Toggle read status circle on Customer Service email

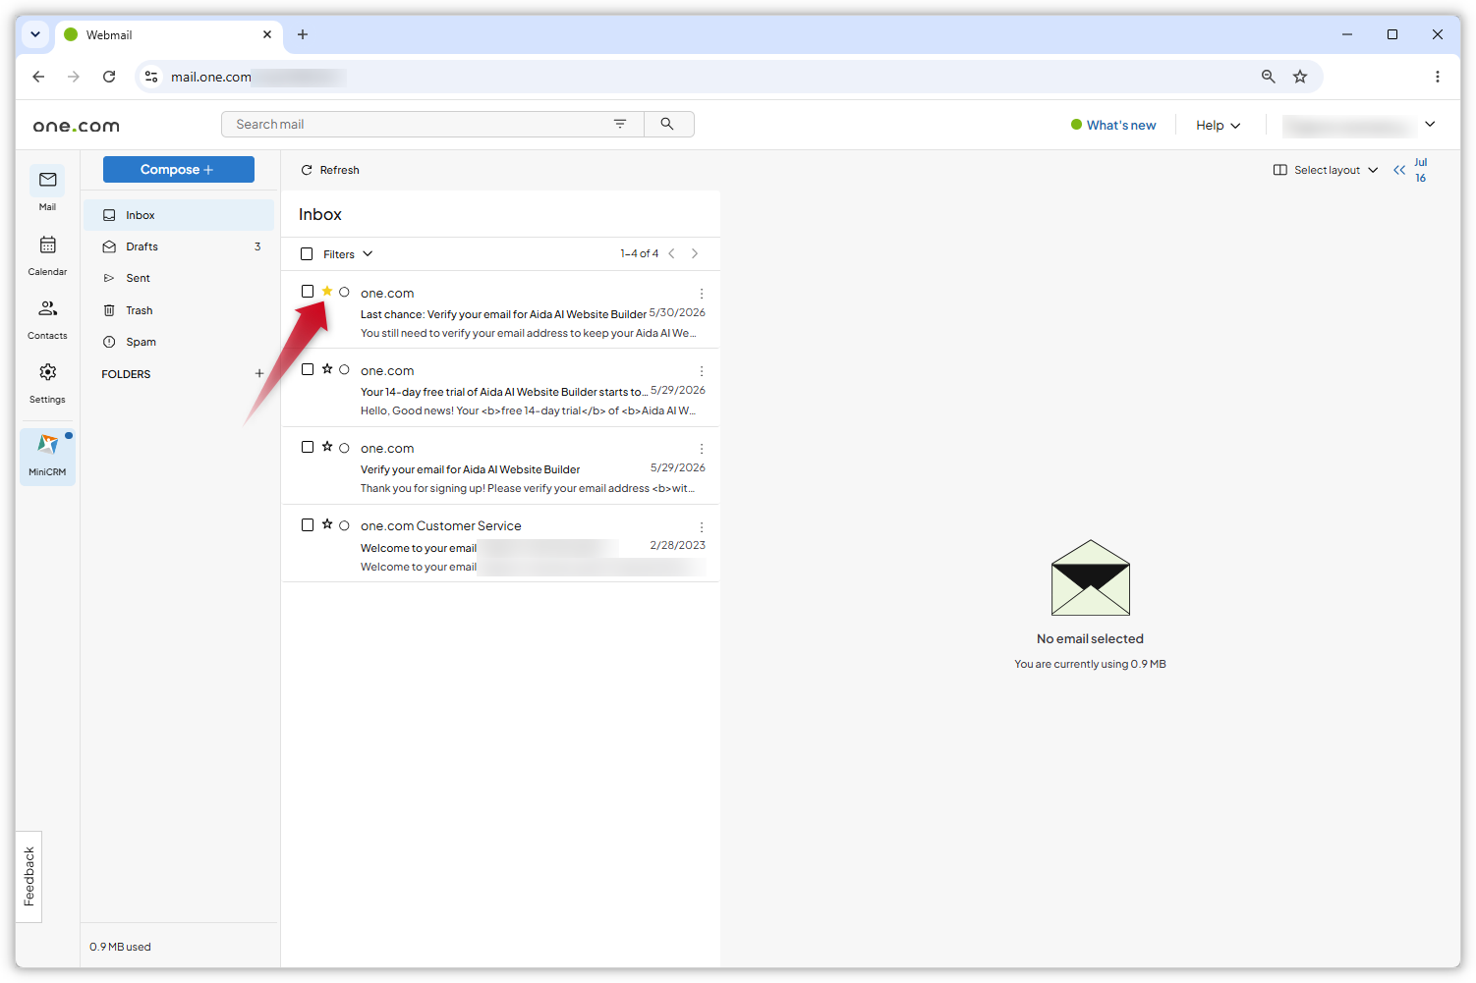pos(344,525)
